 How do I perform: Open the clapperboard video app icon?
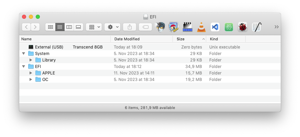[187, 27]
